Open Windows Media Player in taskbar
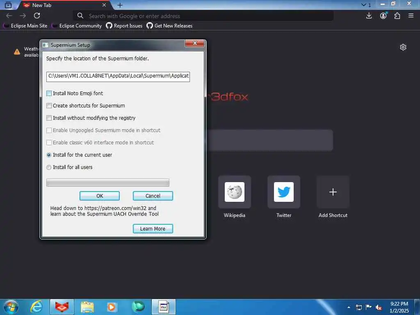Screen dimensions: 420x315 pyautogui.click(x=112, y=307)
